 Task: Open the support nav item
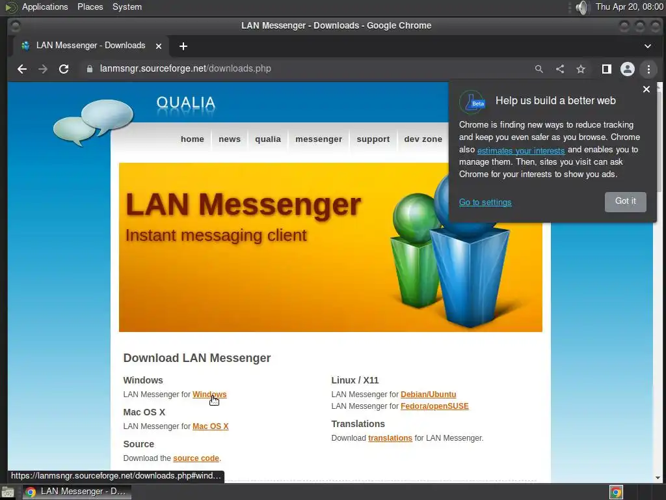click(373, 139)
